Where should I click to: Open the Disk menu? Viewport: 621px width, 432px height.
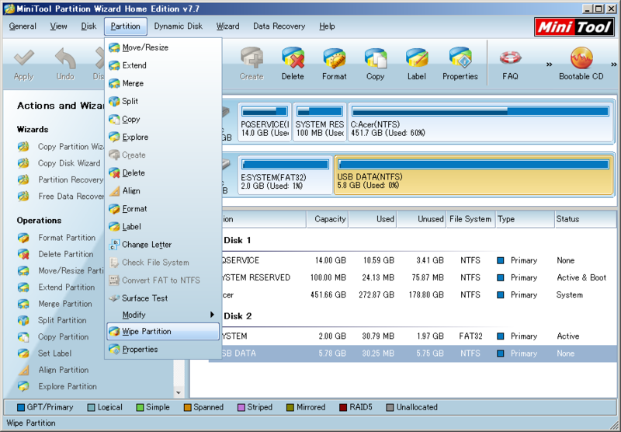[88, 26]
